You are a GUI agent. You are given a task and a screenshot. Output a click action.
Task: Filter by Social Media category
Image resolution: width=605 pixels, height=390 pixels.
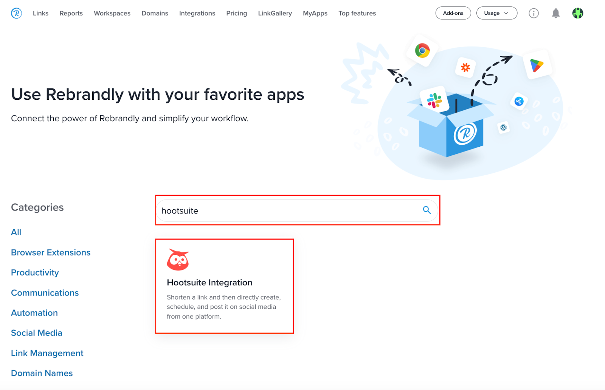[x=37, y=333]
